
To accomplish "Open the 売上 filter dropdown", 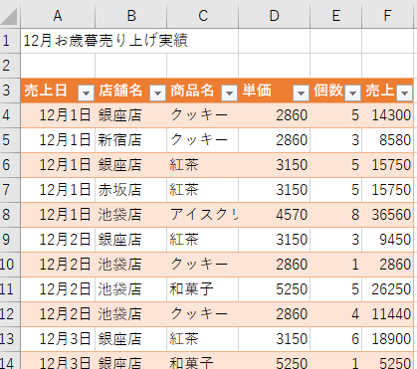I will pos(405,93).
